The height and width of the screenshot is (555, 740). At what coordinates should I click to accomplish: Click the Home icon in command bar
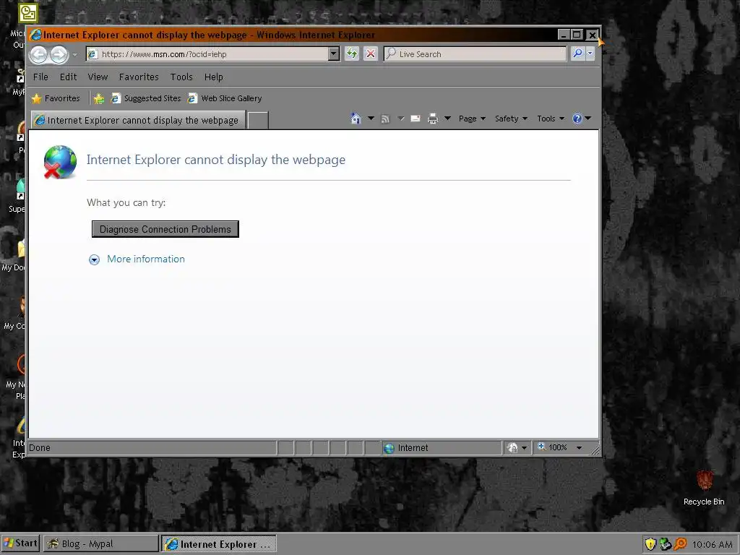[x=356, y=119]
